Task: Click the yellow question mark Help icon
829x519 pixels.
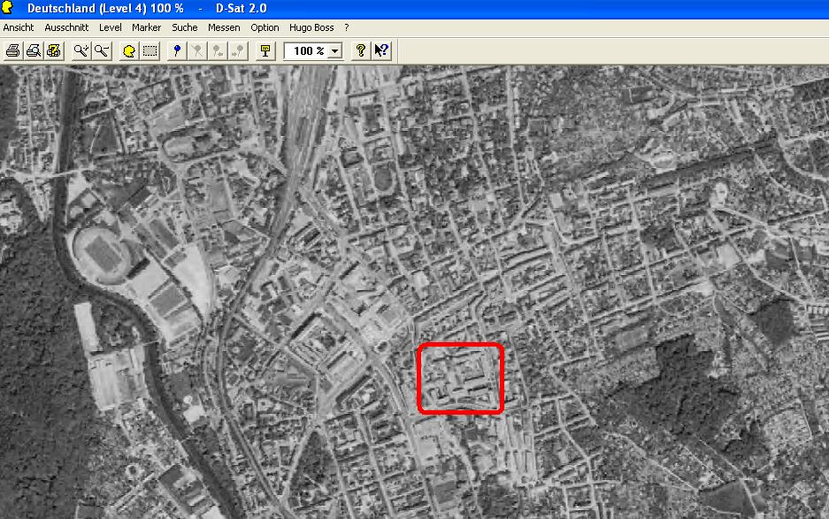Action: tap(361, 50)
